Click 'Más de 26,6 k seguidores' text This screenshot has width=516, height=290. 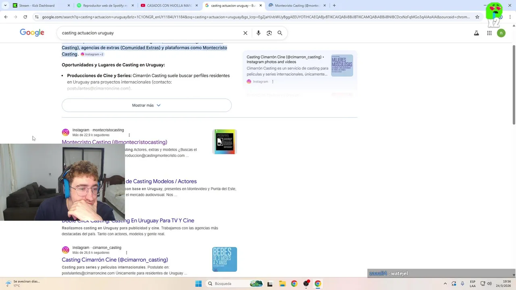click(91, 253)
